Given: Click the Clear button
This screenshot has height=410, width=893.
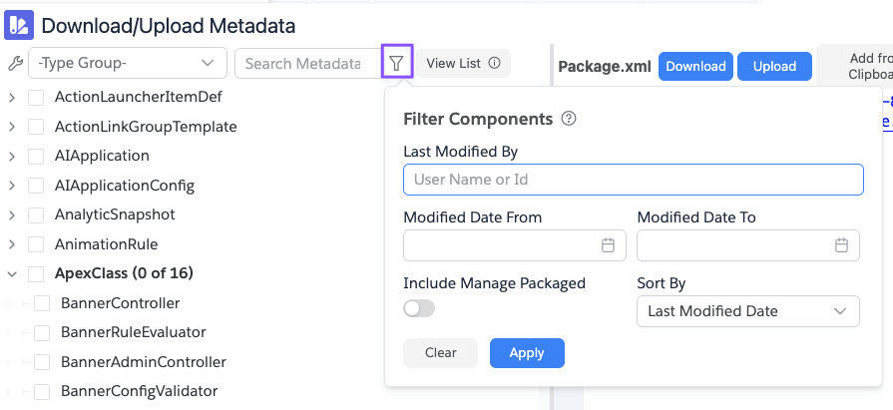Looking at the screenshot, I should tap(441, 353).
